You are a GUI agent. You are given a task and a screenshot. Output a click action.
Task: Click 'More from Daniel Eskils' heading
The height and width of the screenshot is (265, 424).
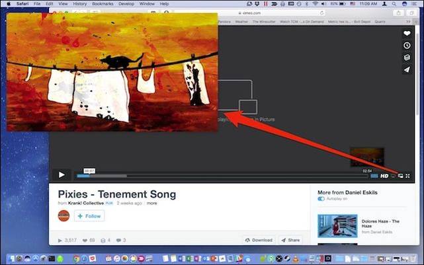pos(347,192)
